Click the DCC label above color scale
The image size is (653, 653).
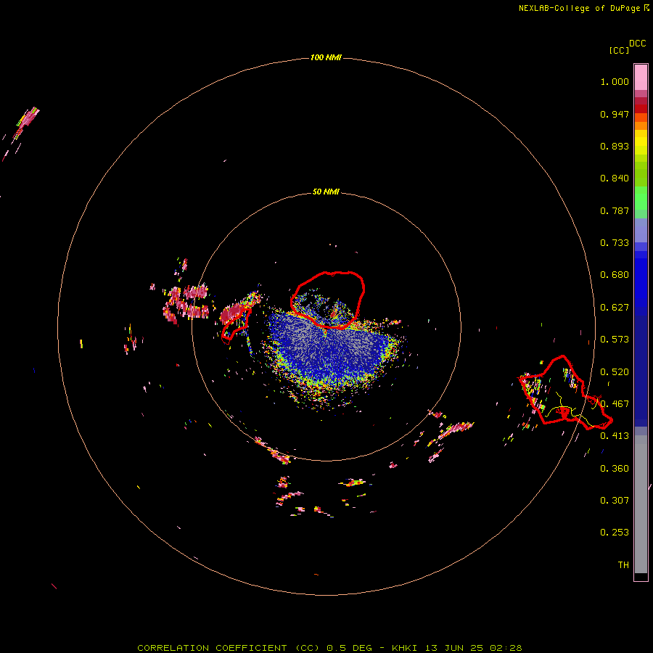click(638, 44)
